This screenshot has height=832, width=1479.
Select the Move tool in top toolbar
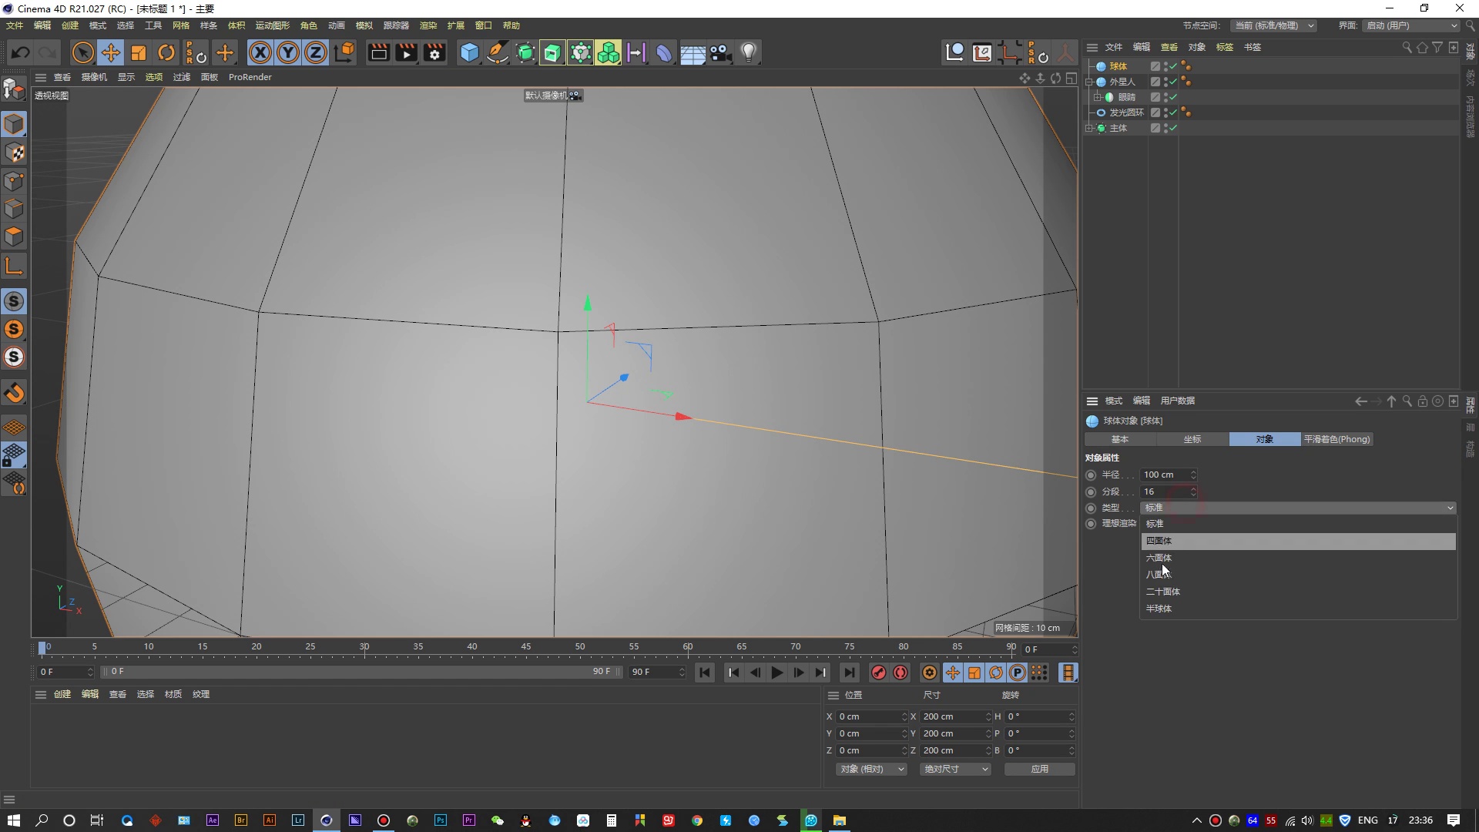[110, 53]
